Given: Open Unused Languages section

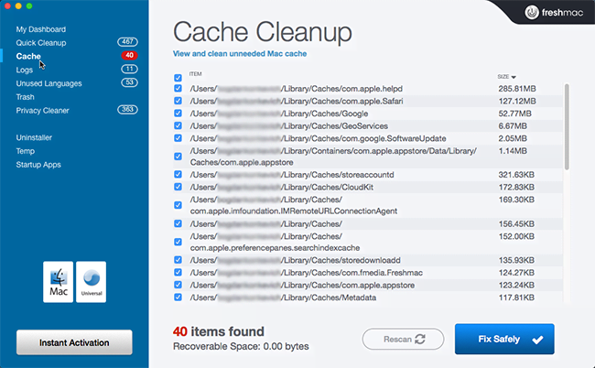Looking at the screenshot, I should [49, 83].
